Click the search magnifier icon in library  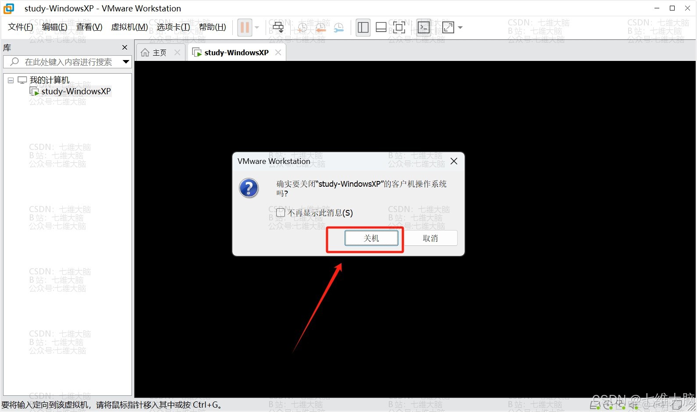[x=14, y=62]
